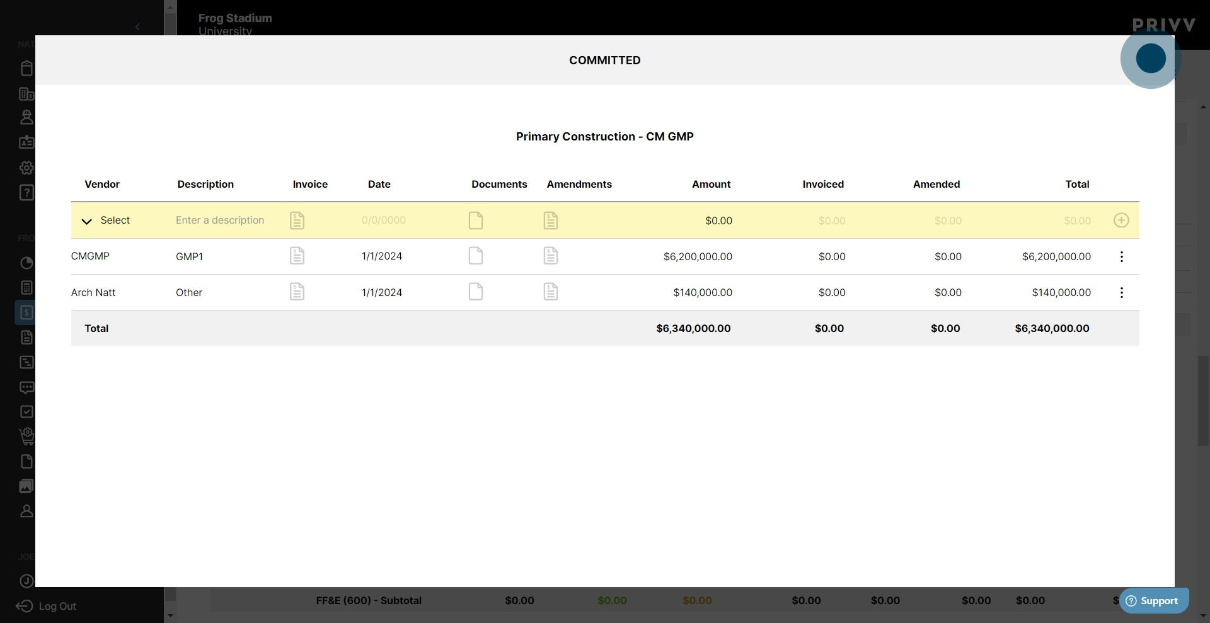Click the CMGMP vendor name

click(90, 256)
